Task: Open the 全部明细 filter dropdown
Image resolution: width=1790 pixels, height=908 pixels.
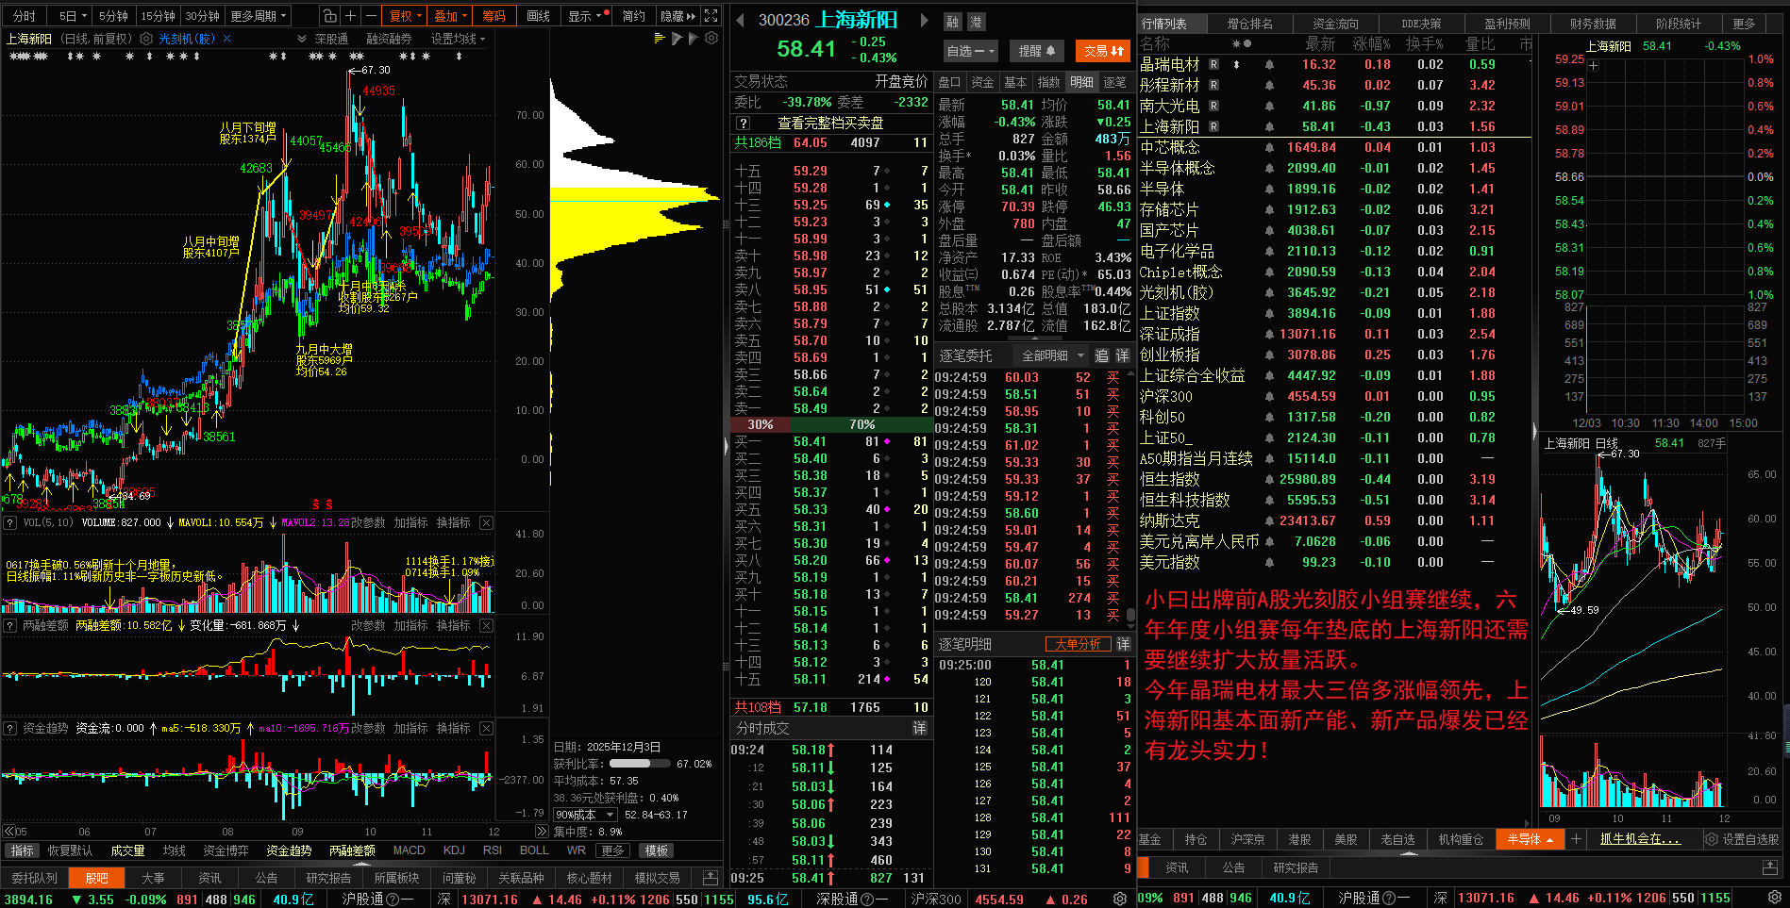Action: (x=1053, y=355)
